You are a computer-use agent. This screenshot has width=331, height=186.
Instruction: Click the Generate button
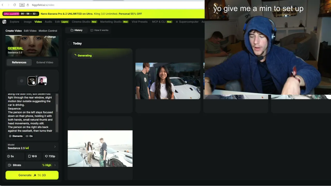pos(32,175)
